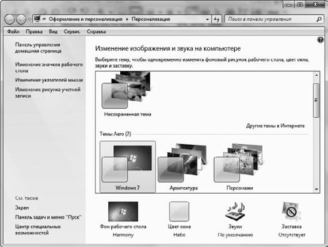Click the search magnifier icon
This screenshot has height=247, width=328.
click(319, 19)
